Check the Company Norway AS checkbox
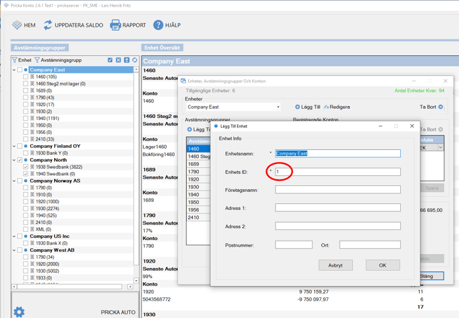Screen dimensions: 459x318 click(20, 181)
